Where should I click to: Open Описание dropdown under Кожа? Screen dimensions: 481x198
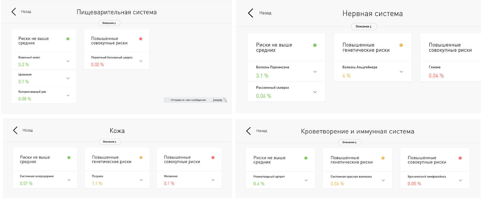point(110,142)
